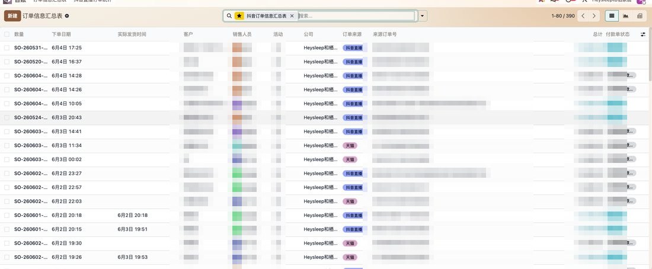Check the row dated 6月3日 20:43
The width and height of the screenshot is (652, 269).
[x=7, y=118]
